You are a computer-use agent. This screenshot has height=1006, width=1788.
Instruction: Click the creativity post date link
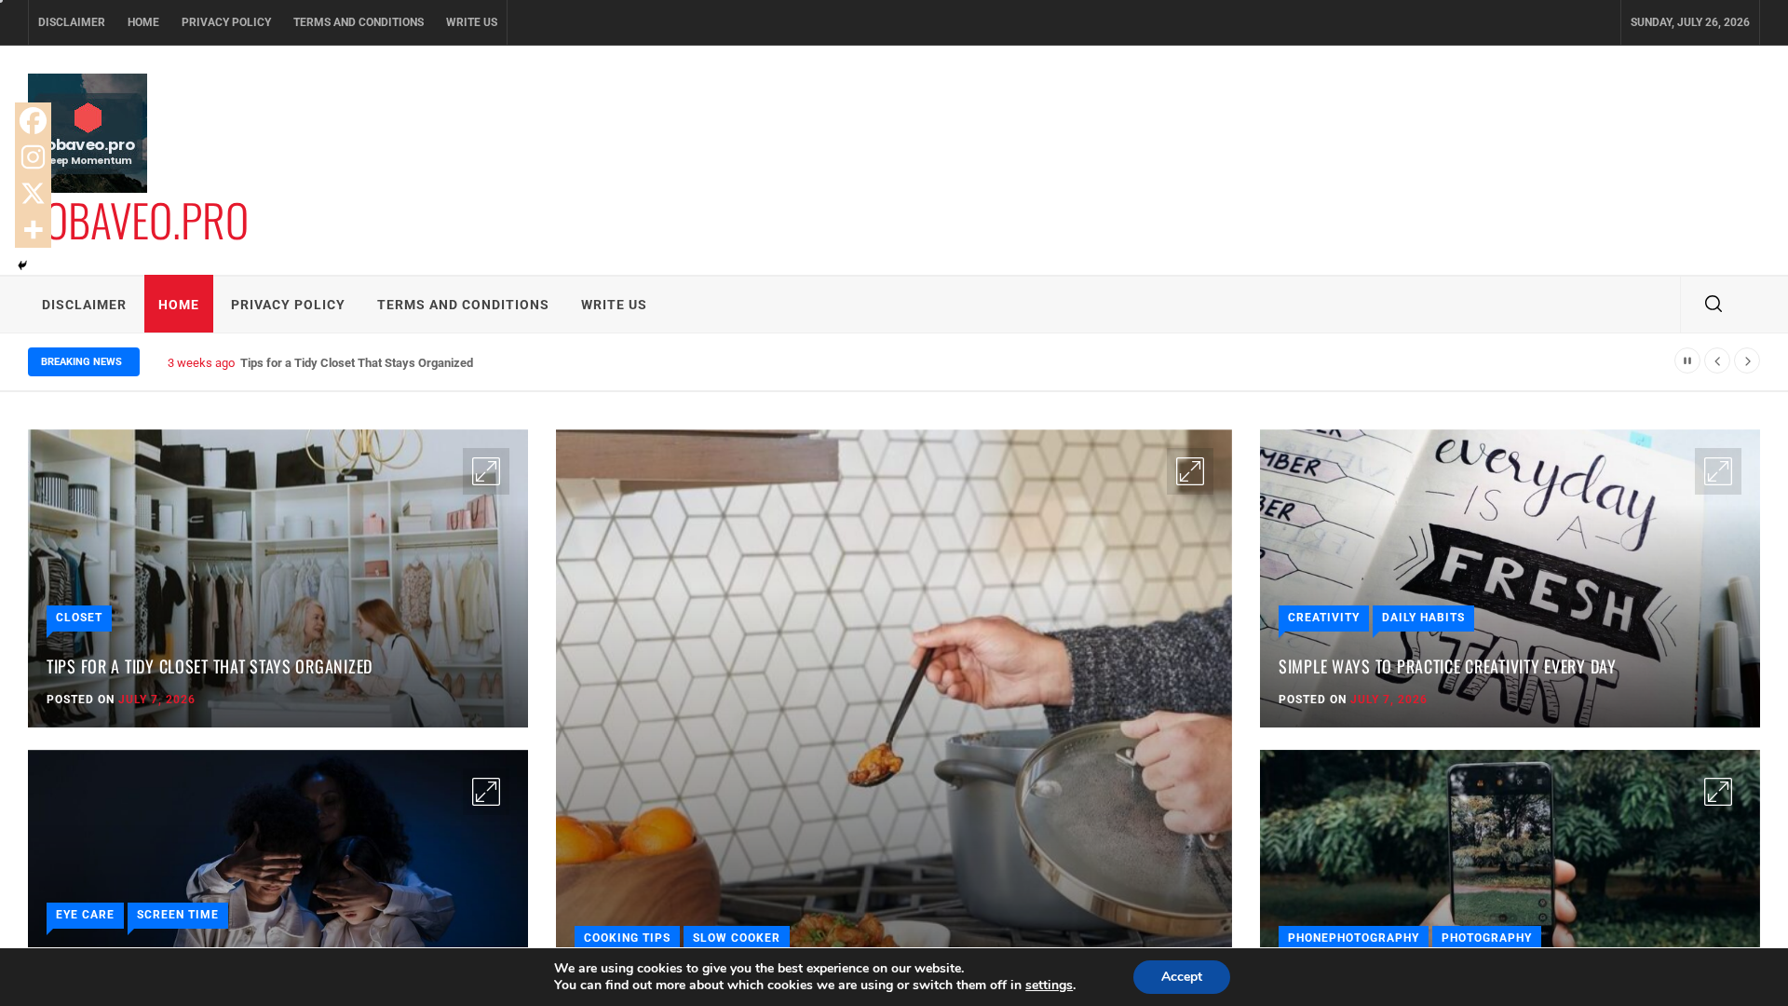coord(1388,700)
